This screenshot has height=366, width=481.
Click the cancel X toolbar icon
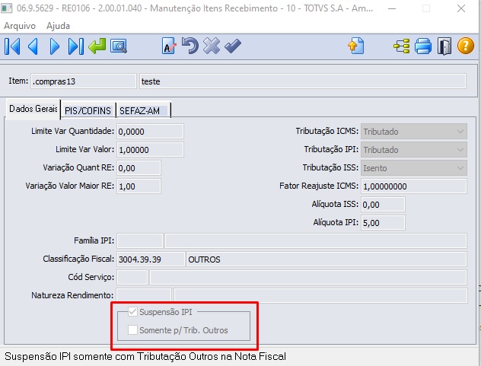click(212, 46)
